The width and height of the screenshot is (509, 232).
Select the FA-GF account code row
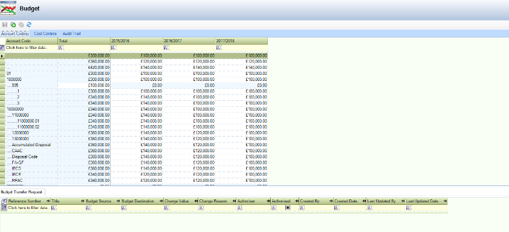tap(31, 163)
